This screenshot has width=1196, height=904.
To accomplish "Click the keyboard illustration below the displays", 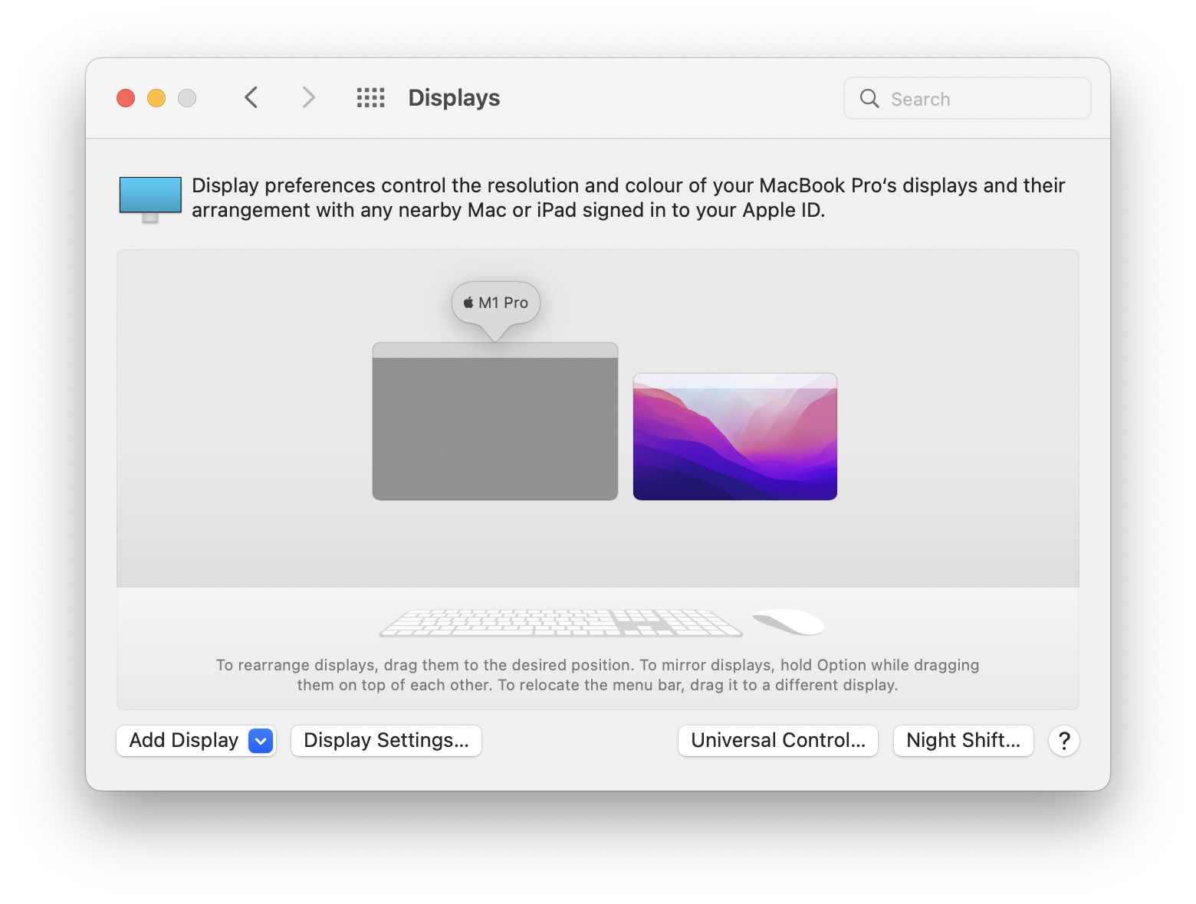I will click(560, 622).
